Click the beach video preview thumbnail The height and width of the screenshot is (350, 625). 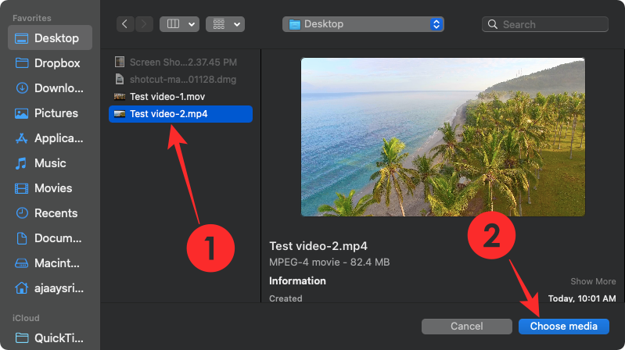443,137
